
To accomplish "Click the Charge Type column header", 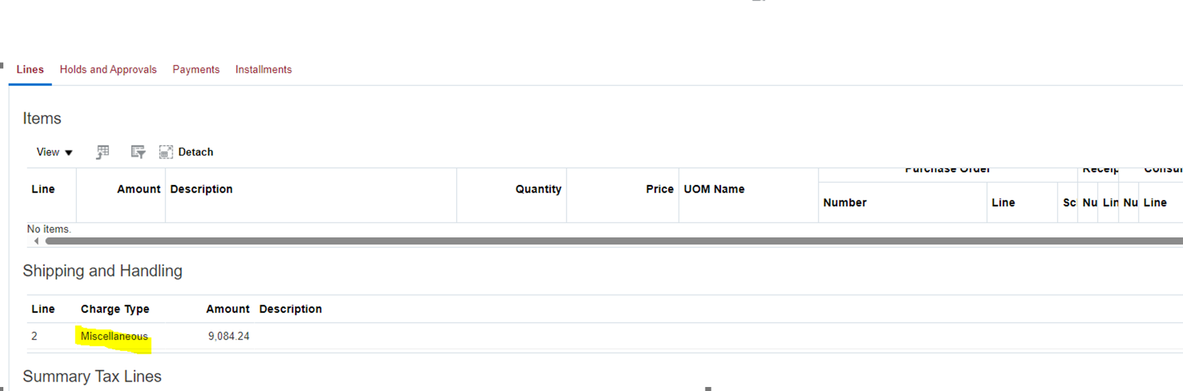I will click(x=115, y=309).
